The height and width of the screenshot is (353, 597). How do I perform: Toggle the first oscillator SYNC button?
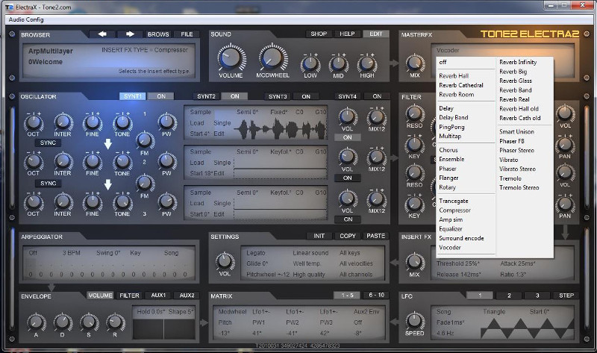48,143
